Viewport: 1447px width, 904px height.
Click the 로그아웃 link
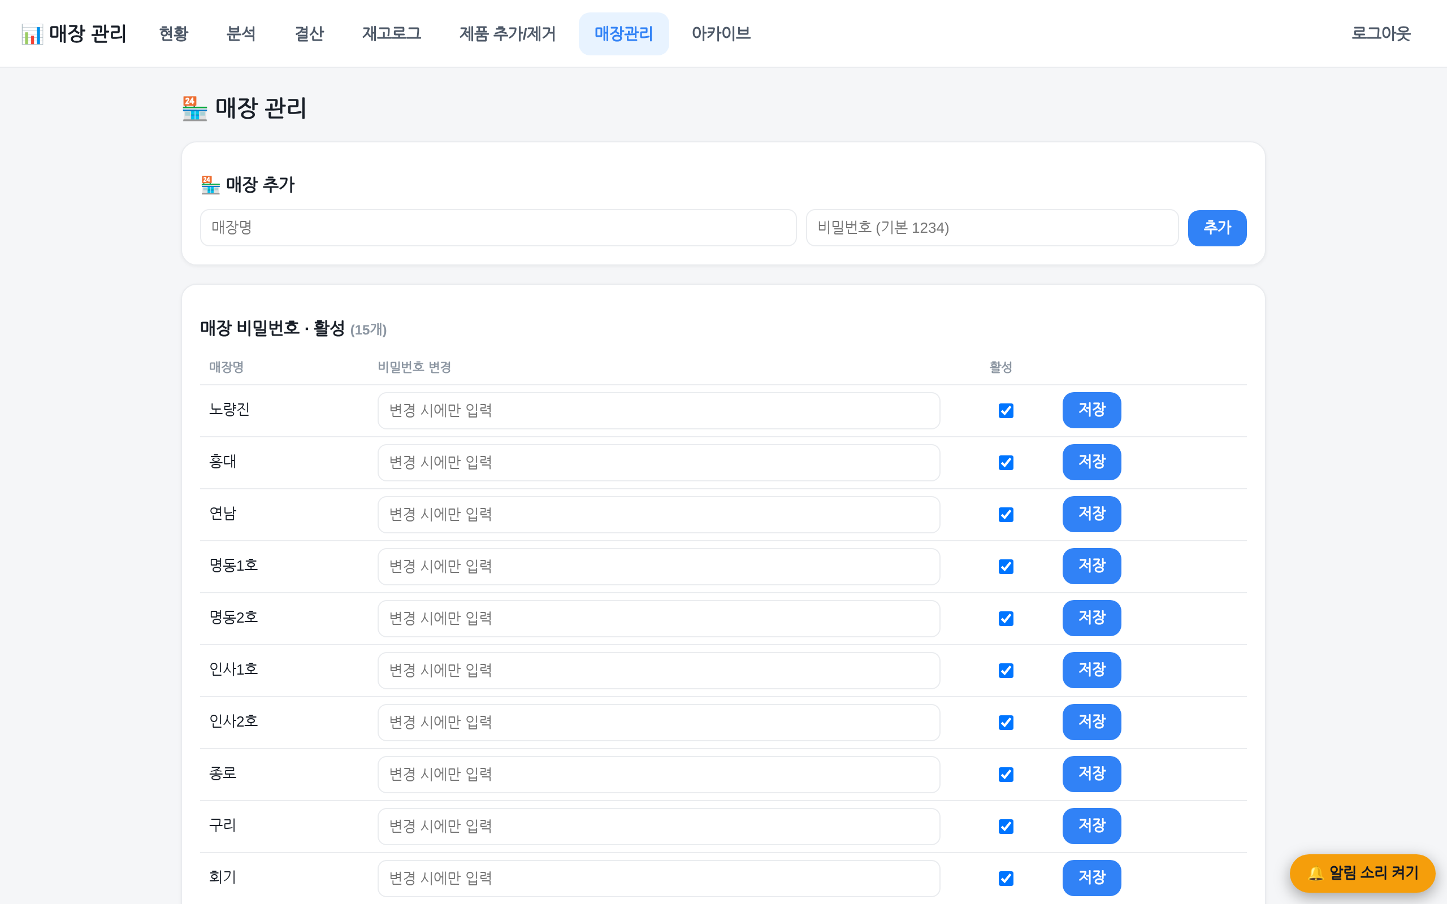tap(1381, 34)
